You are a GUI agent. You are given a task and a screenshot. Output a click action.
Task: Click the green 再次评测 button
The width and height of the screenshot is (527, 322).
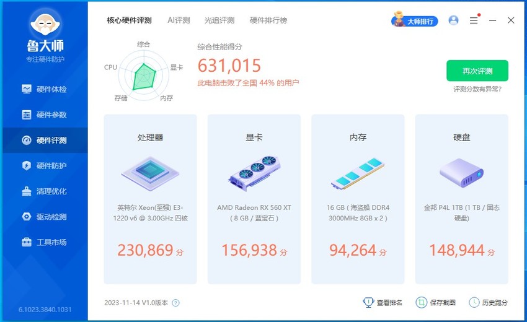pyautogui.click(x=477, y=71)
